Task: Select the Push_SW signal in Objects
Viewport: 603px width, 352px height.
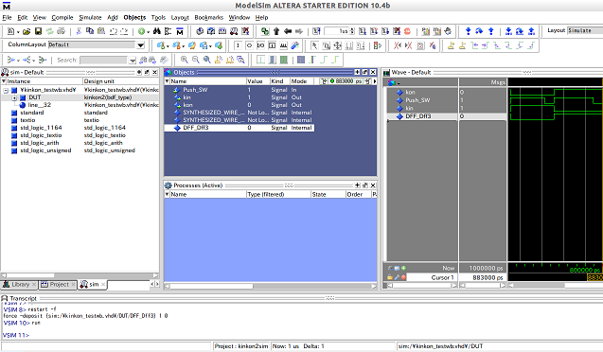Action: pyautogui.click(x=239, y=90)
